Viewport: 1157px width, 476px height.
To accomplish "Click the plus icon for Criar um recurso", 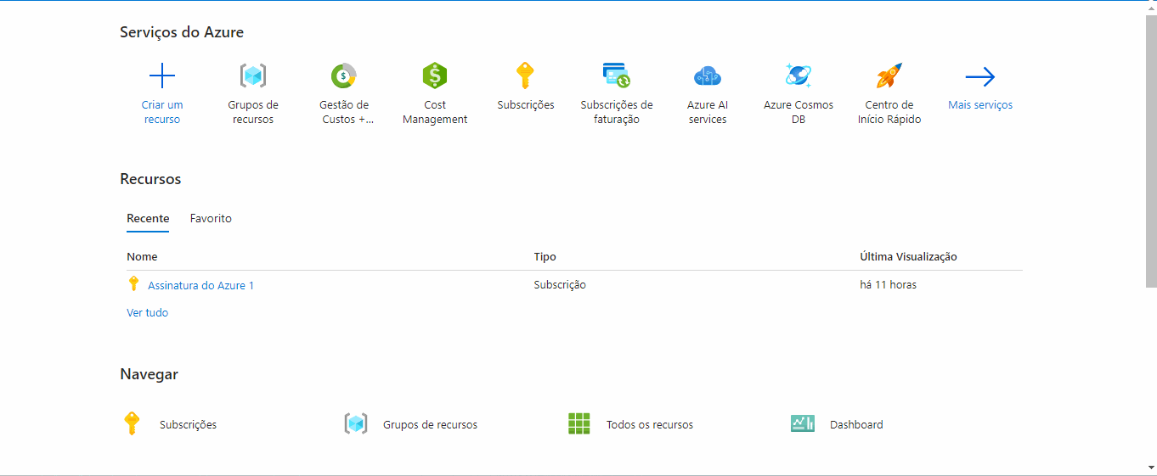I will (162, 76).
